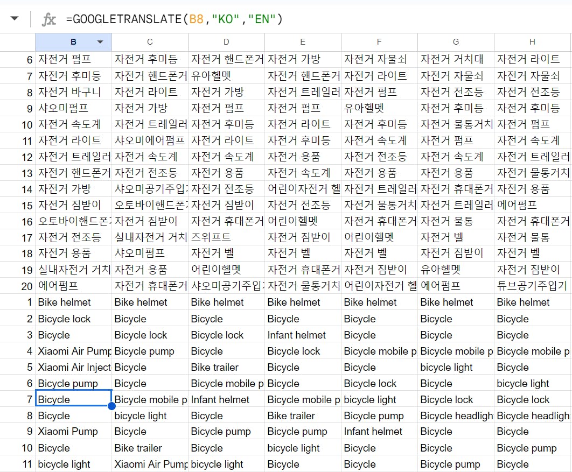The image size is (572, 472).
Task: Select column D header
Action: coord(227,42)
